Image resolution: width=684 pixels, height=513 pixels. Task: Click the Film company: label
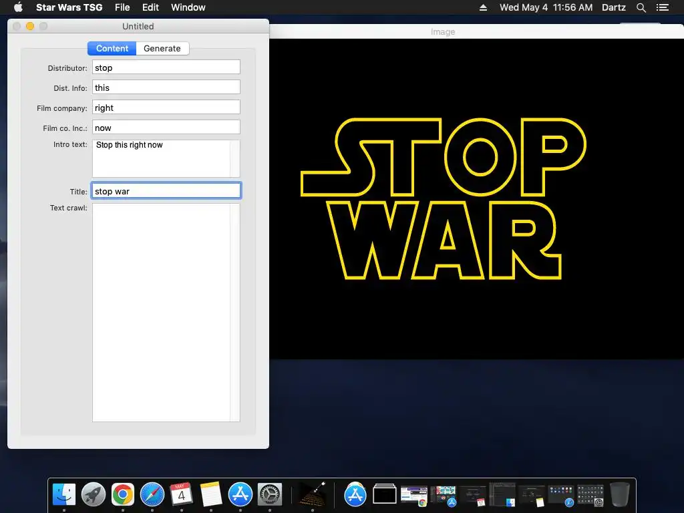(x=62, y=108)
